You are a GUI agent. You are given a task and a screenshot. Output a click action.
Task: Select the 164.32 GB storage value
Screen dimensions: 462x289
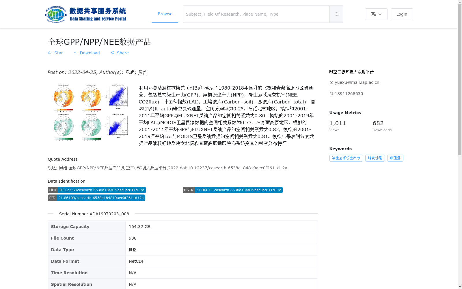[139, 227]
